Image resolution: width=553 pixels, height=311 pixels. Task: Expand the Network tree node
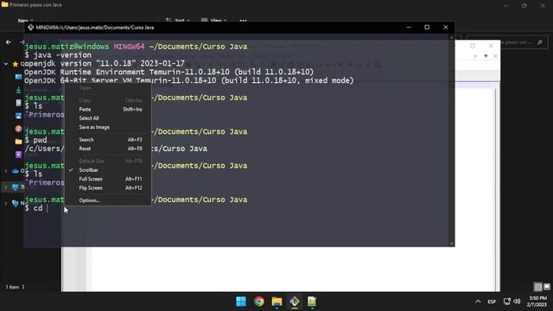[x=6, y=203]
